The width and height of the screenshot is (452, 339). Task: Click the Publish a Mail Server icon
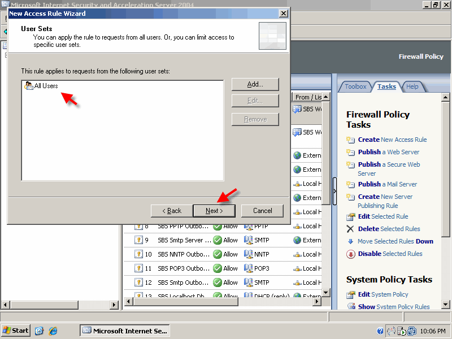350,184
